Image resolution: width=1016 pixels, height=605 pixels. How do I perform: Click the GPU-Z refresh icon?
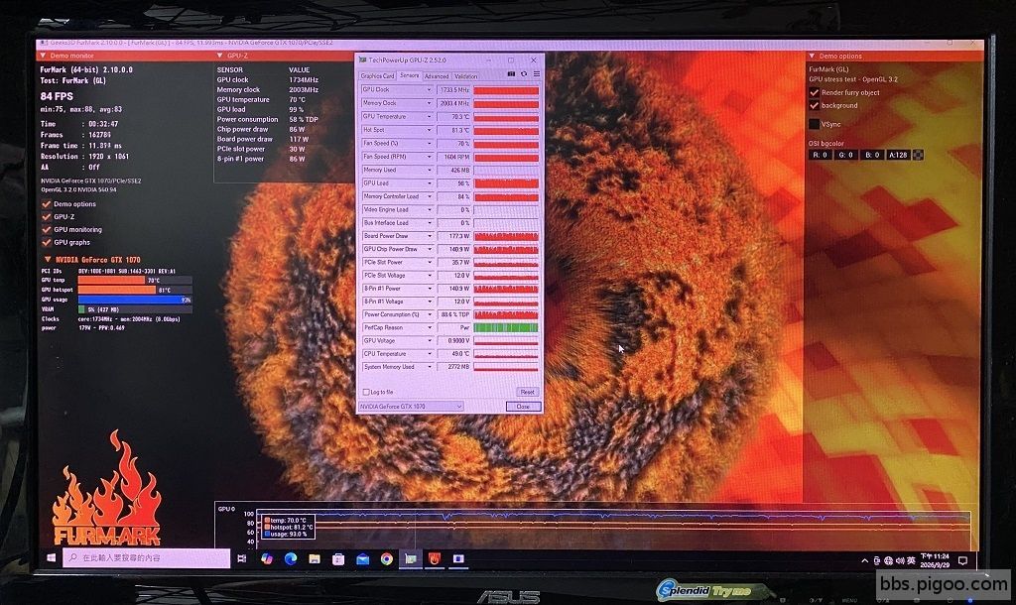pos(524,74)
